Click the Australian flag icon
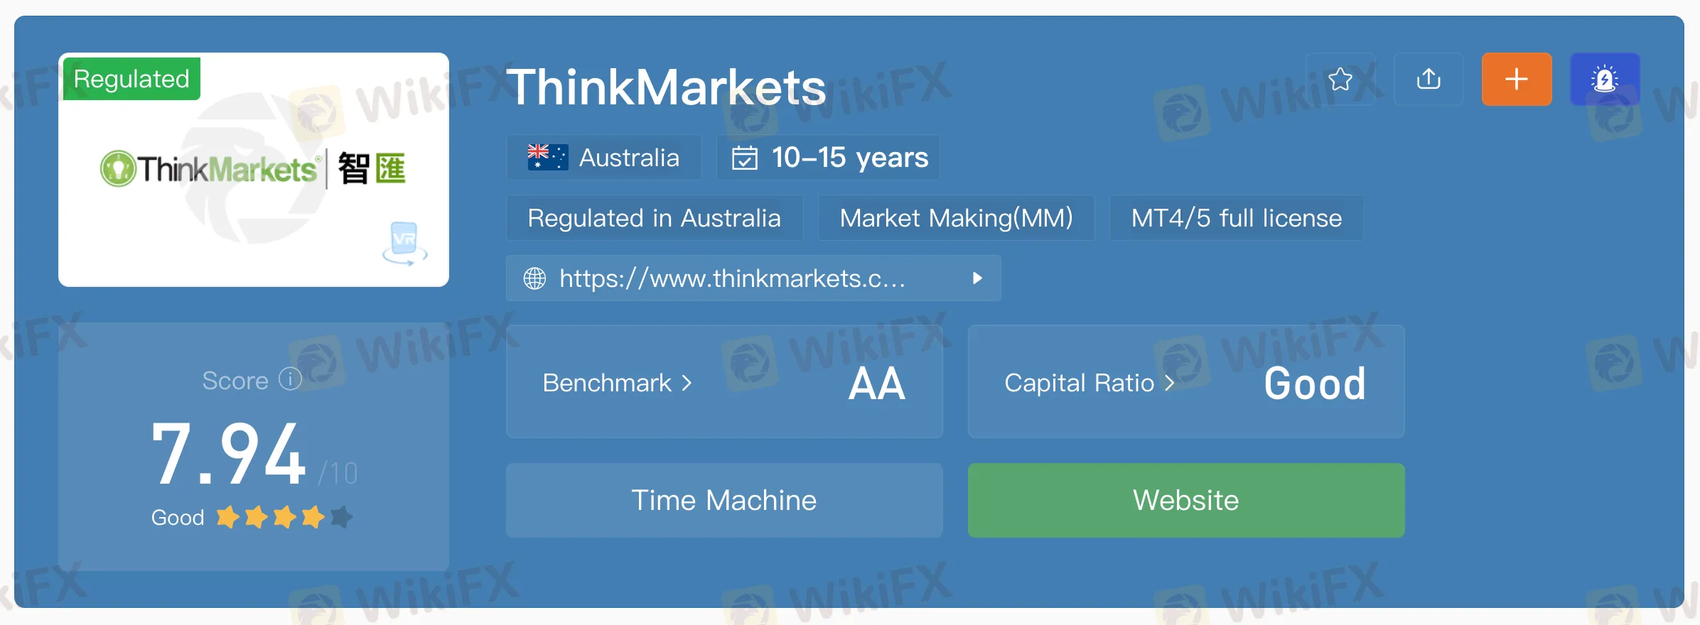Image resolution: width=1700 pixels, height=625 pixels. pos(547,157)
